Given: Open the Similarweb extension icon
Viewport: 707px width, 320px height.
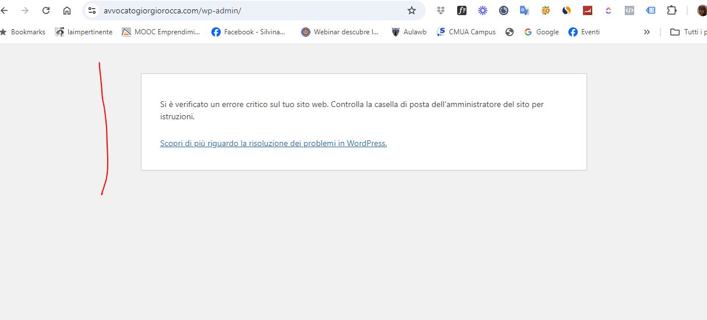Looking at the screenshot, I should pos(567,10).
